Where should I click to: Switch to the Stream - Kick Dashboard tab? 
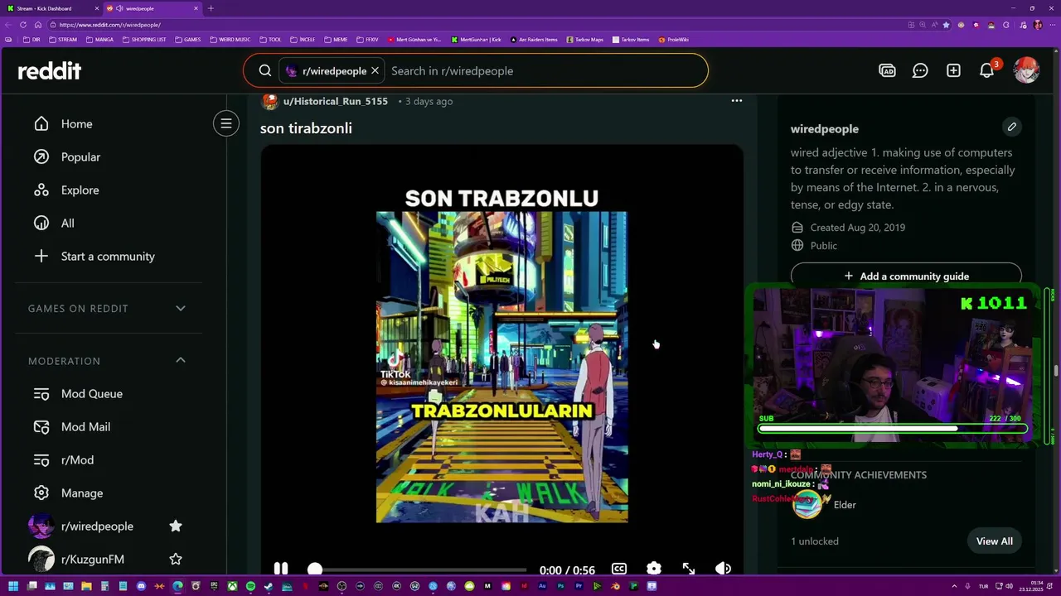click(x=50, y=8)
